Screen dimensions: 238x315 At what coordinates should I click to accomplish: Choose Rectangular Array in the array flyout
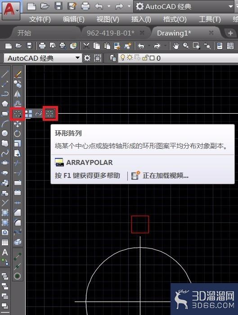(x=28, y=114)
